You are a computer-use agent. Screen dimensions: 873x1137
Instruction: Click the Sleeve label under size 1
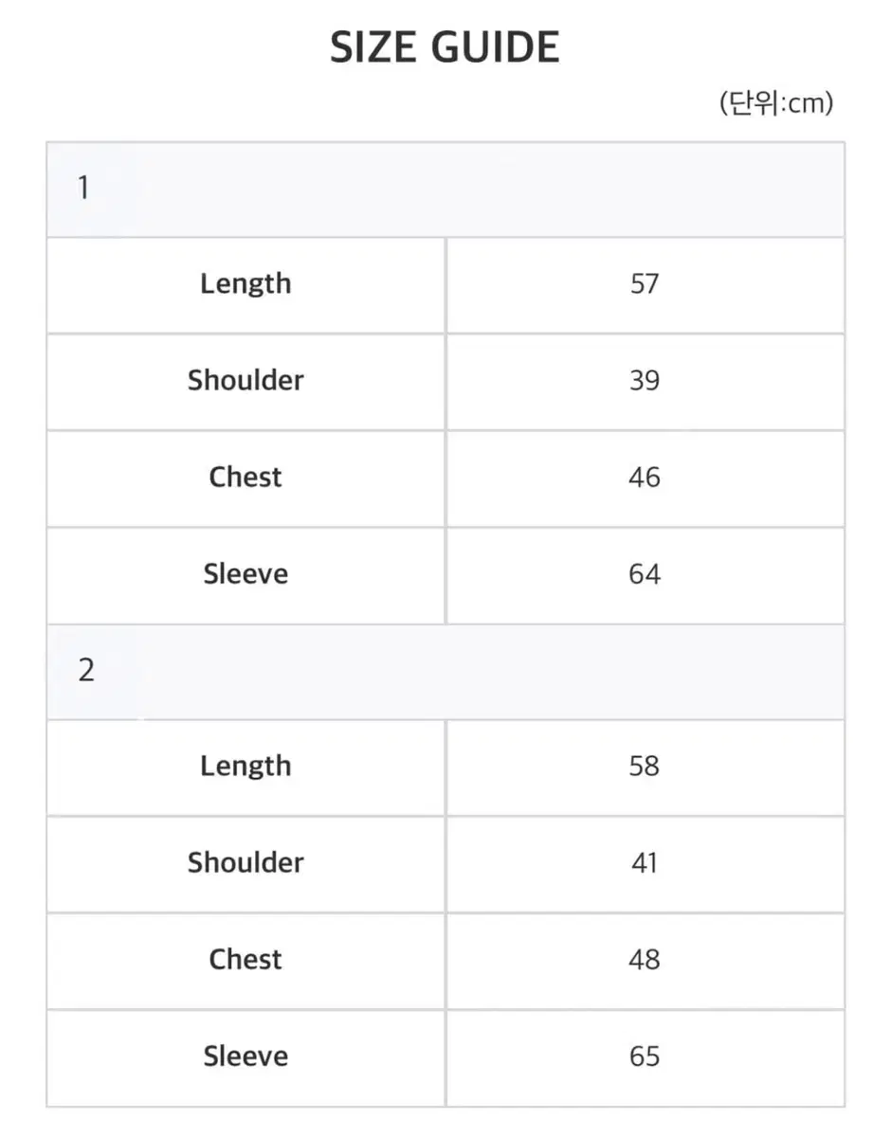(246, 574)
